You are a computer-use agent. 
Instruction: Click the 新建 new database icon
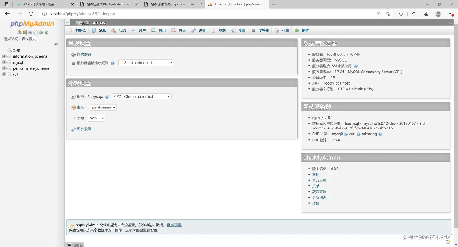9,50
